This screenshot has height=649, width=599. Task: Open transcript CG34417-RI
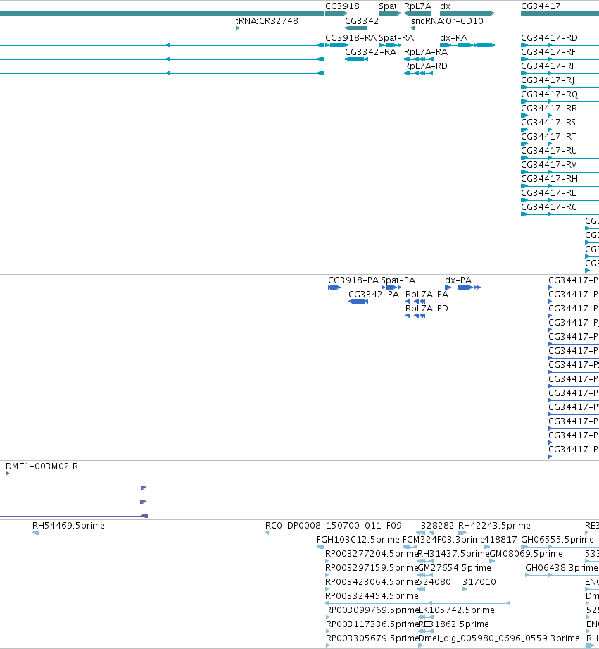pos(548,66)
